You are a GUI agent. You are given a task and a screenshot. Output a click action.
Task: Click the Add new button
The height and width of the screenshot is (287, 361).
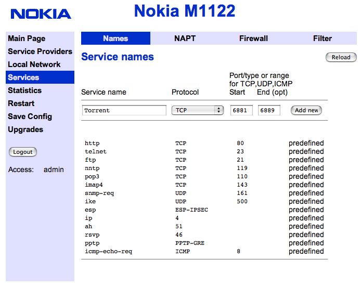(x=306, y=110)
